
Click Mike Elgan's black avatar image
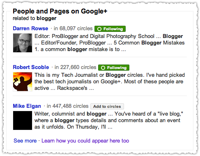click(x=23, y=120)
